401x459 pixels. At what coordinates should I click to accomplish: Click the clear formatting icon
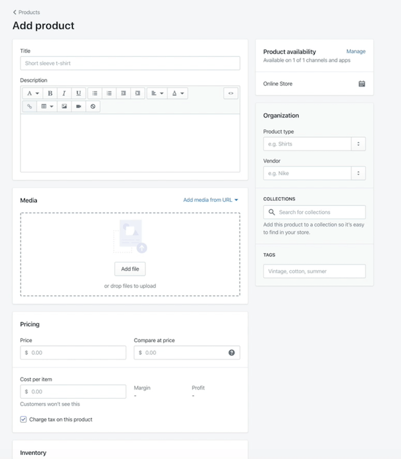click(93, 106)
